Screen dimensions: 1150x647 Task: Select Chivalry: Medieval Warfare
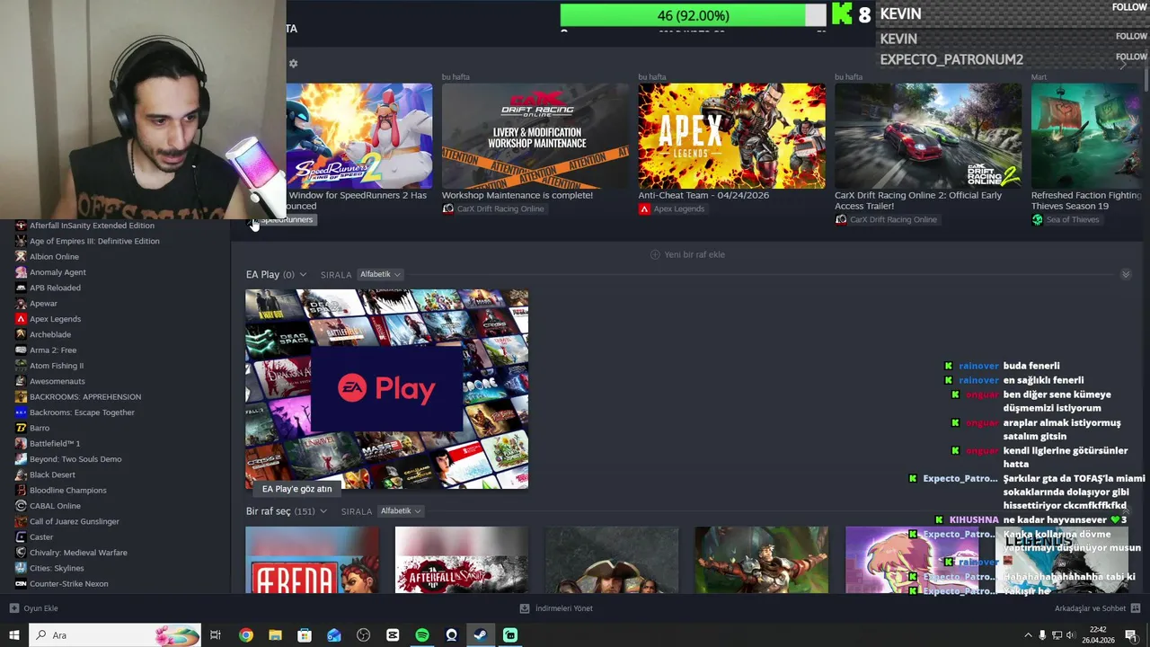click(78, 553)
